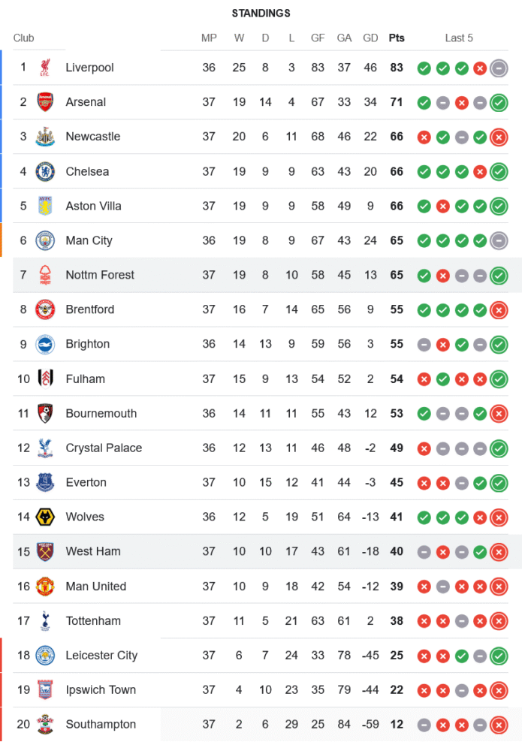This screenshot has height=751, width=522.
Task: Click the Chelsea club crest icon
Action: 45,171
